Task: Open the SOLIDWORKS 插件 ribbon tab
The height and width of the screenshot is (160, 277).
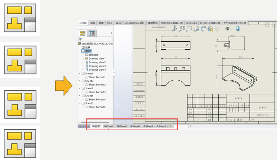Action: pyautogui.click(x=135, y=23)
